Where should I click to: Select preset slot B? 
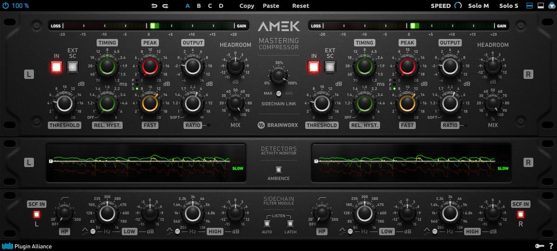[x=199, y=6]
